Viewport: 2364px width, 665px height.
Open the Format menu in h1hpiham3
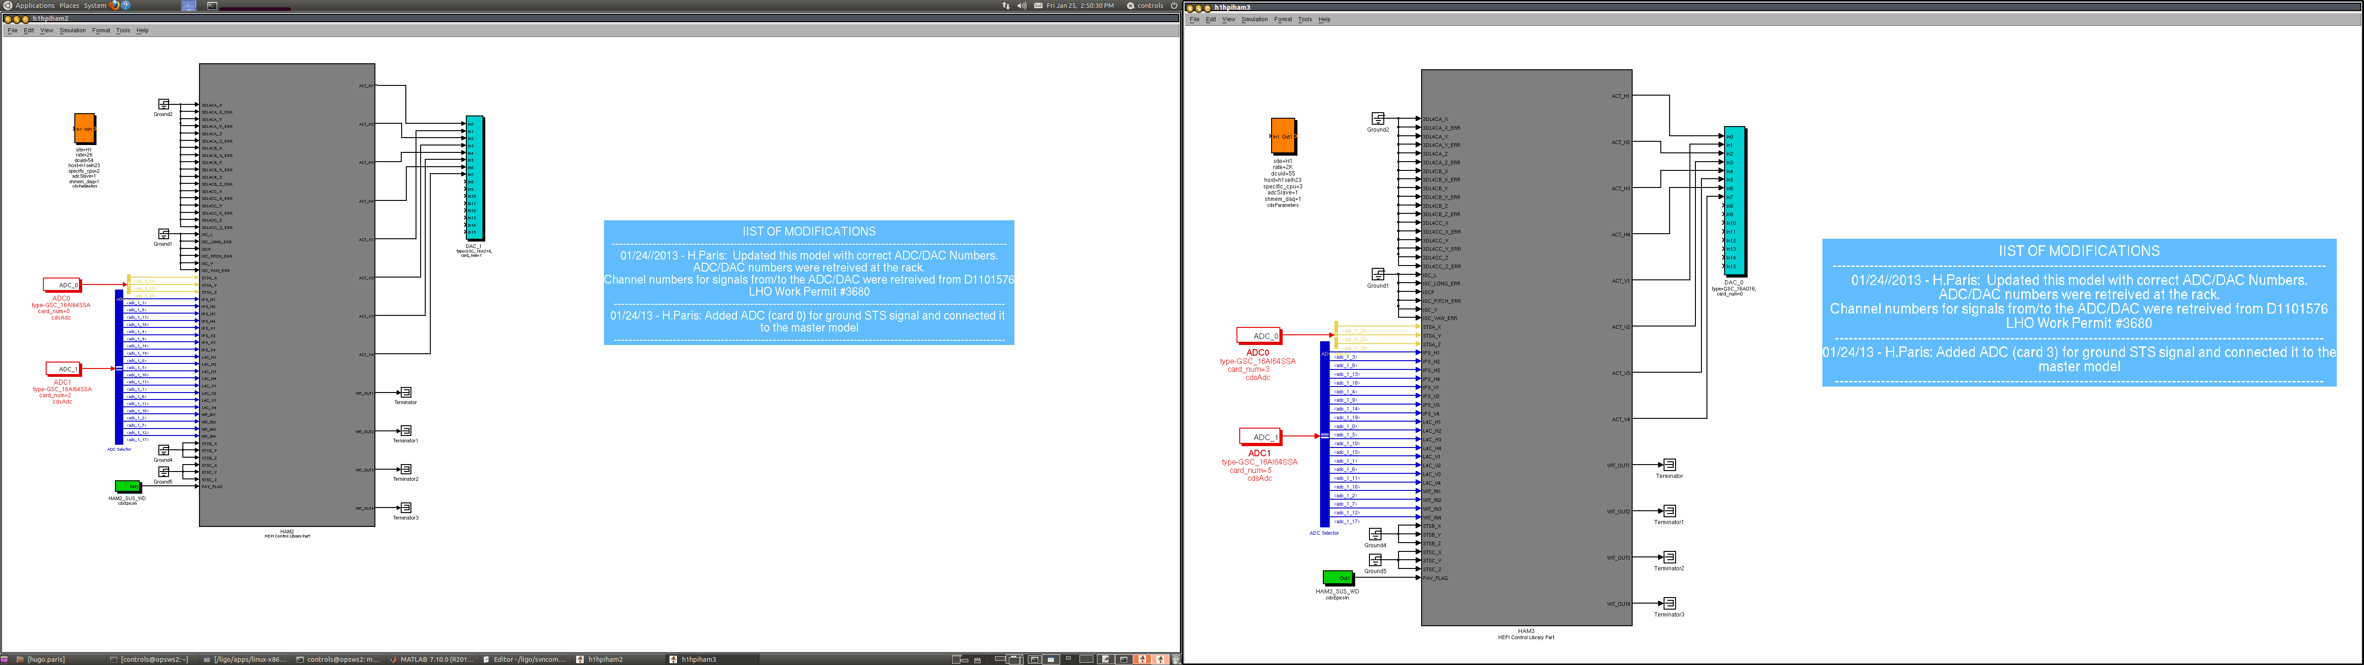click(1283, 19)
